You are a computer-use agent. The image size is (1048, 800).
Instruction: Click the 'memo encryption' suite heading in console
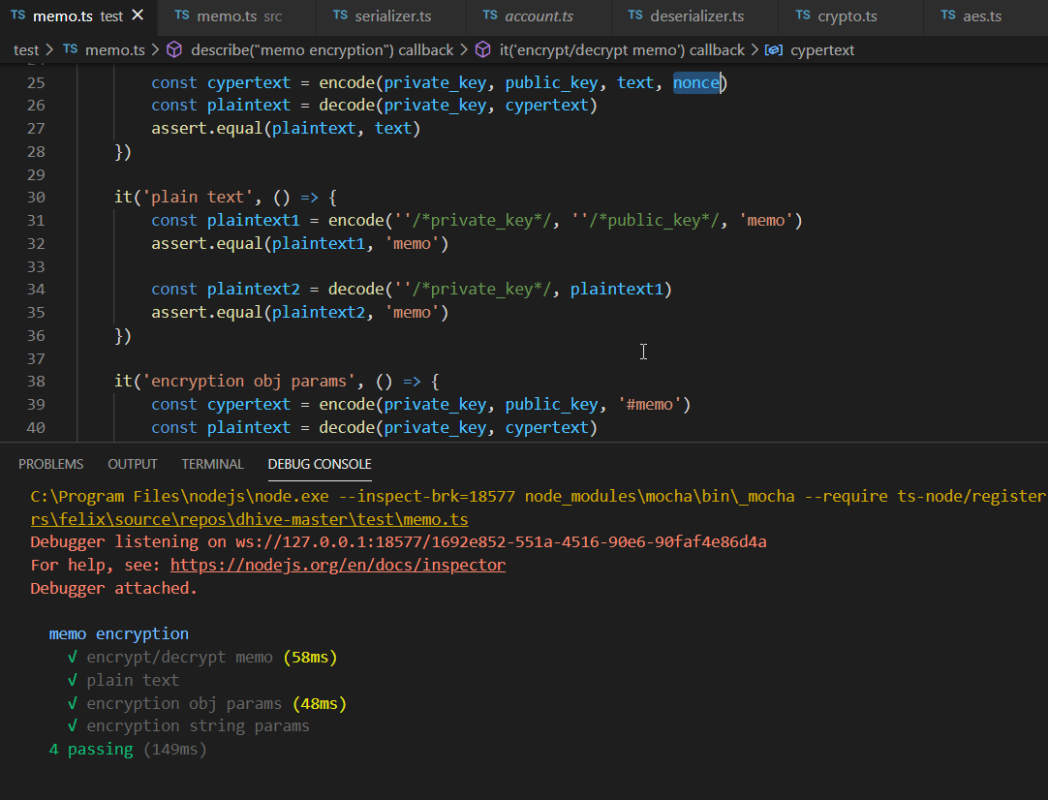pyautogui.click(x=118, y=633)
